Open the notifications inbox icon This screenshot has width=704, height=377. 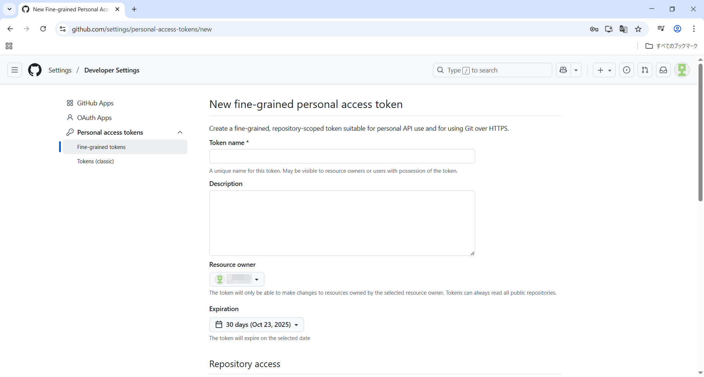[663, 70]
